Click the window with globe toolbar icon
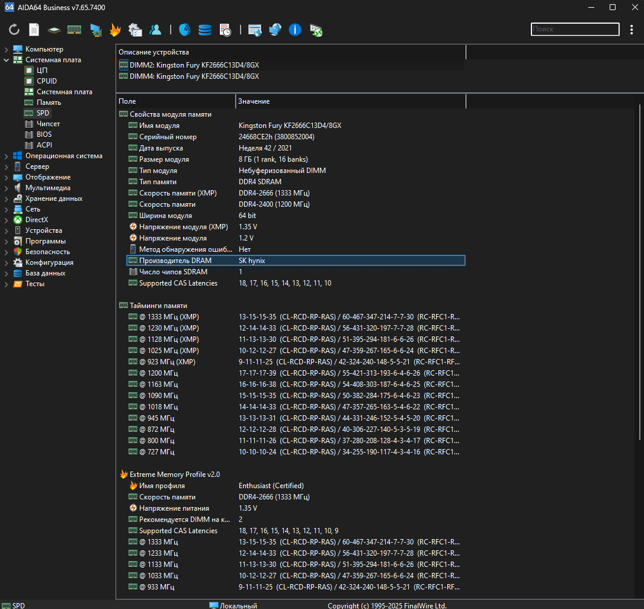Screen dimensions: 644x609 click(x=255, y=30)
